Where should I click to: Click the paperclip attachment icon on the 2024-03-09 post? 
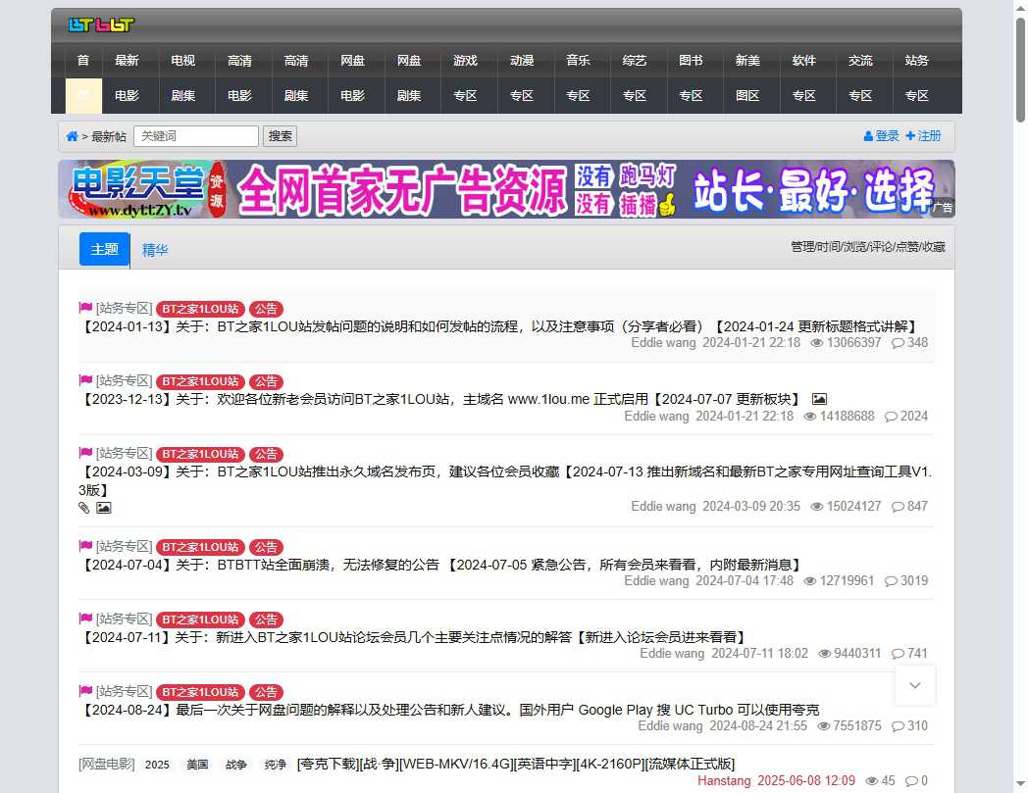tap(83, 508)
